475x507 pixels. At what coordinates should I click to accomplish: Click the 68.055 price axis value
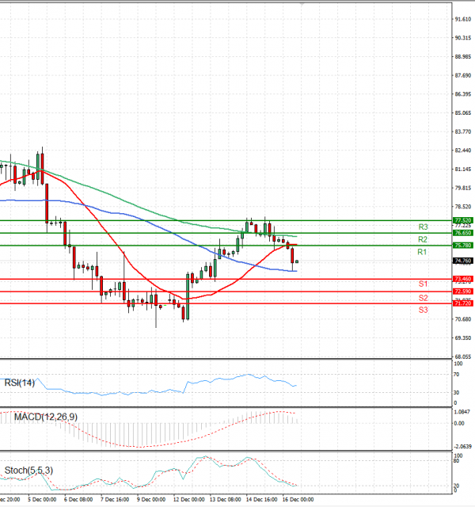click(463, 356)
